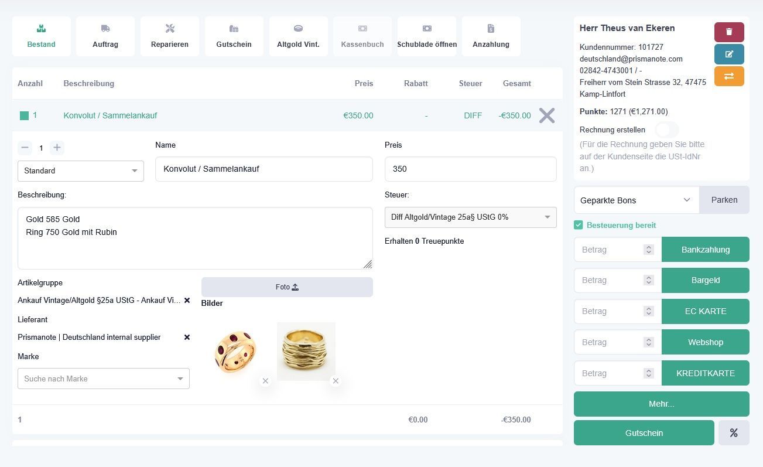Open the Steuer dropdown
Screen dimensions: 763x467
[470, 217]
